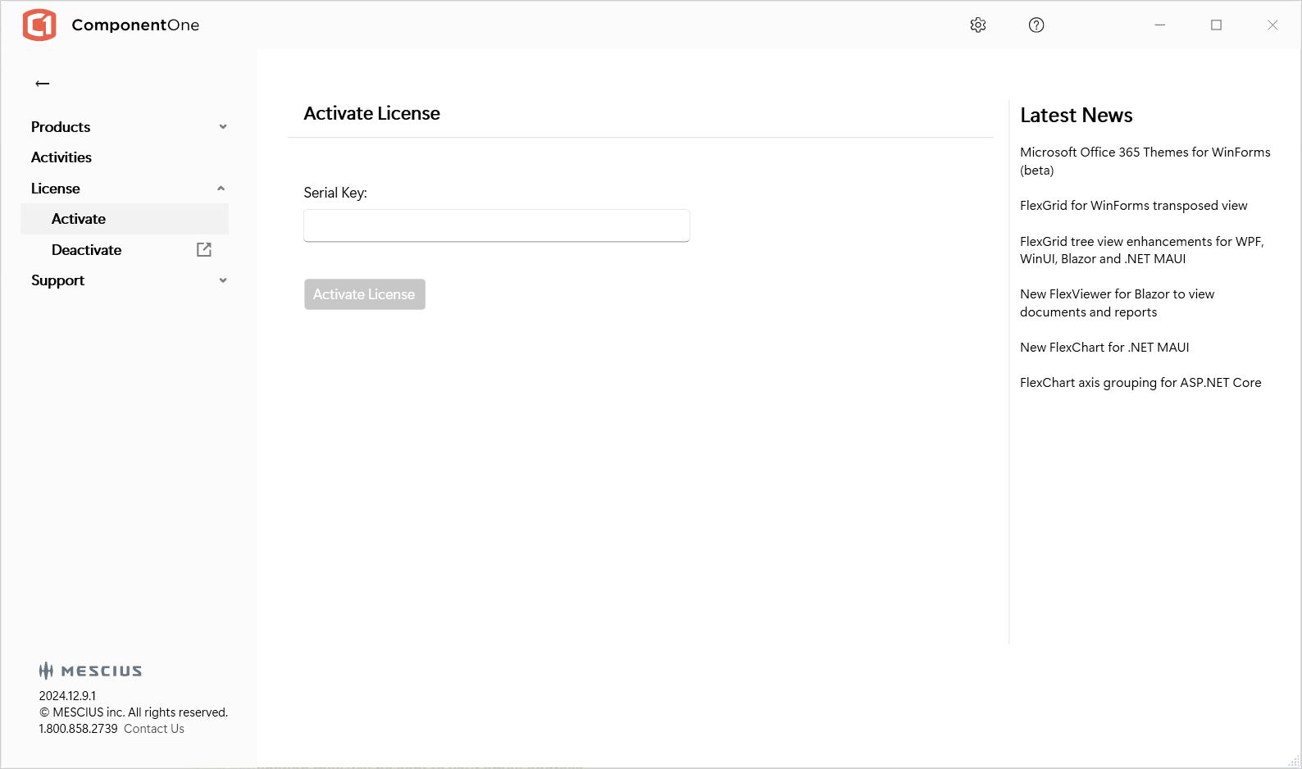Viewport: 1302px width, 769px height.
Task: Click the ComponentOne logo icon
Action: coord(39,25)
